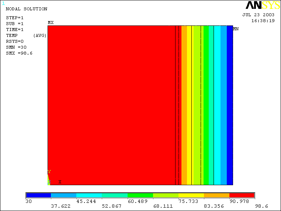281x211 pixels.
Task: Click the 16:38:19 timestamp
Action: pos(263,21)
